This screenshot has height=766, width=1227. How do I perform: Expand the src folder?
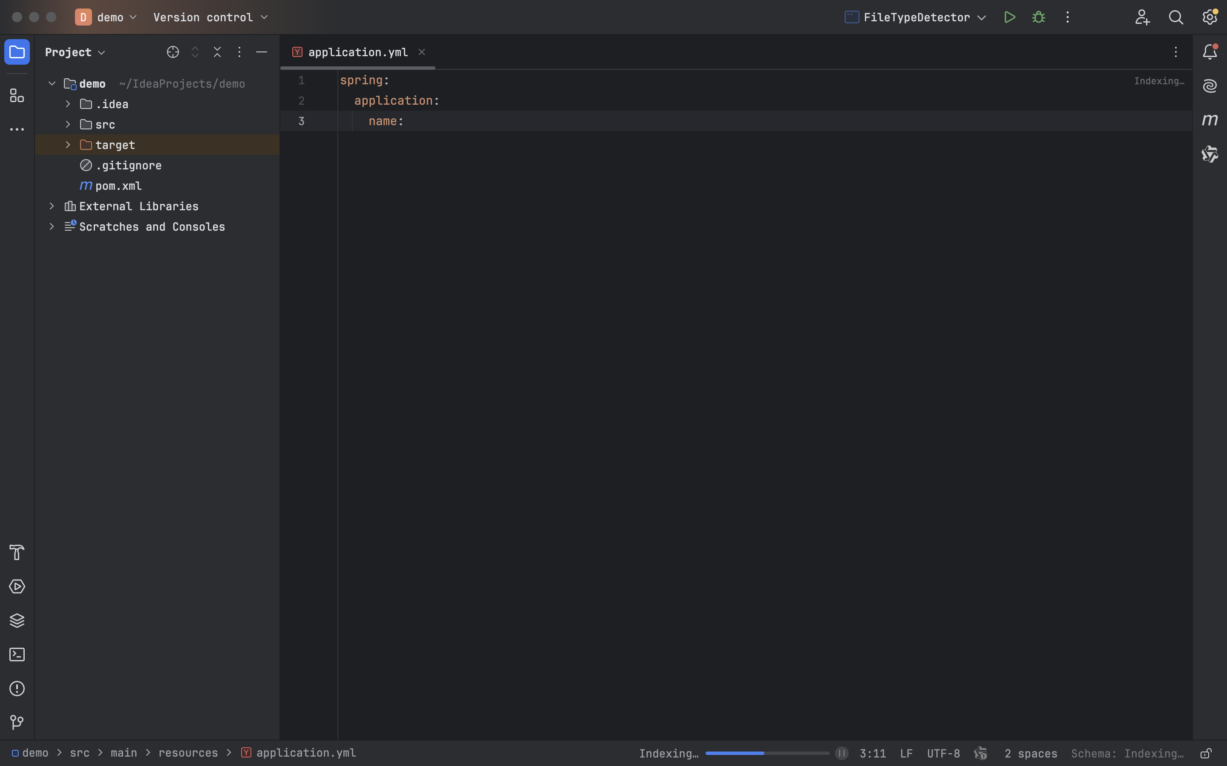point(68,125)
